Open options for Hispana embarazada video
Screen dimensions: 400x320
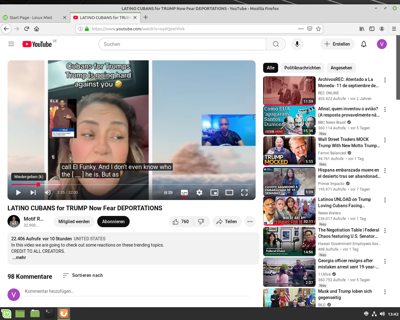(x=385, y=171)
